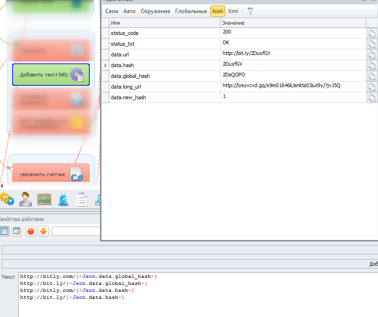Click the value 2DuxfGV for data.hash
Image resolution: width=378 pixels, height=317 pixels.
[x=232, y=64]
